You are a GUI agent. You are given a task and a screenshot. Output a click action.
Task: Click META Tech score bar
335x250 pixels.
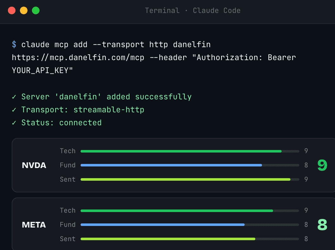tap(190, 211)
